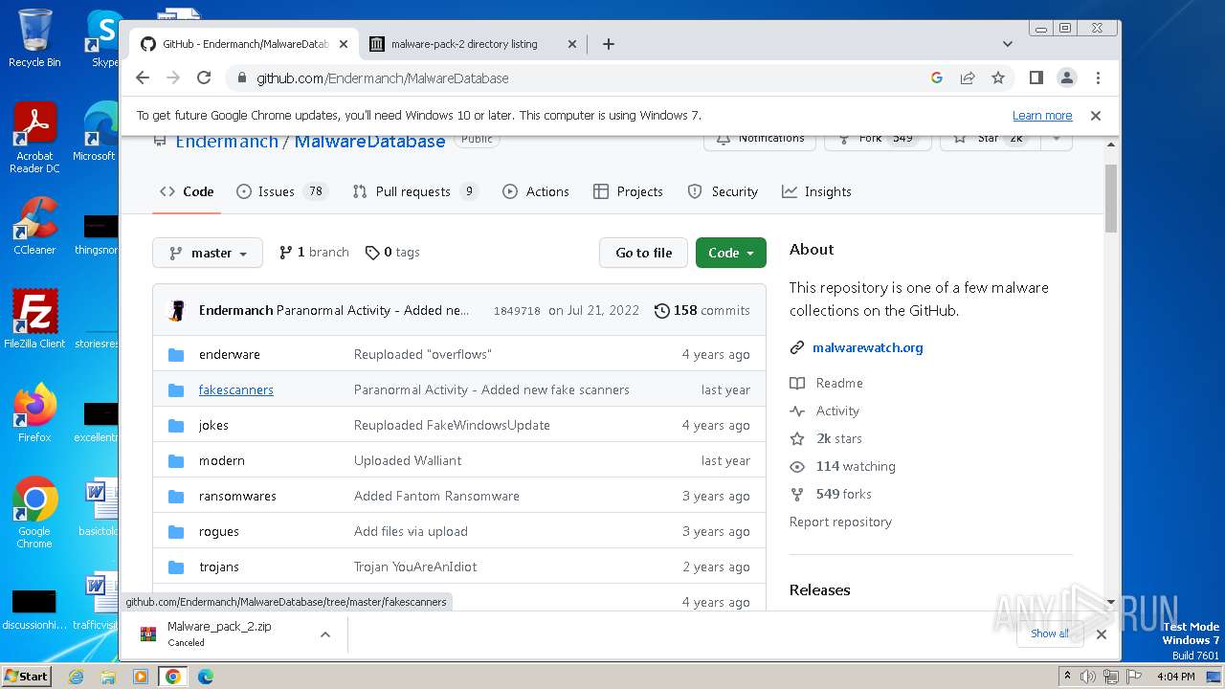Open the Code repository tab
This screenshot has height=689, width=1225.
[x=187, y=191]
